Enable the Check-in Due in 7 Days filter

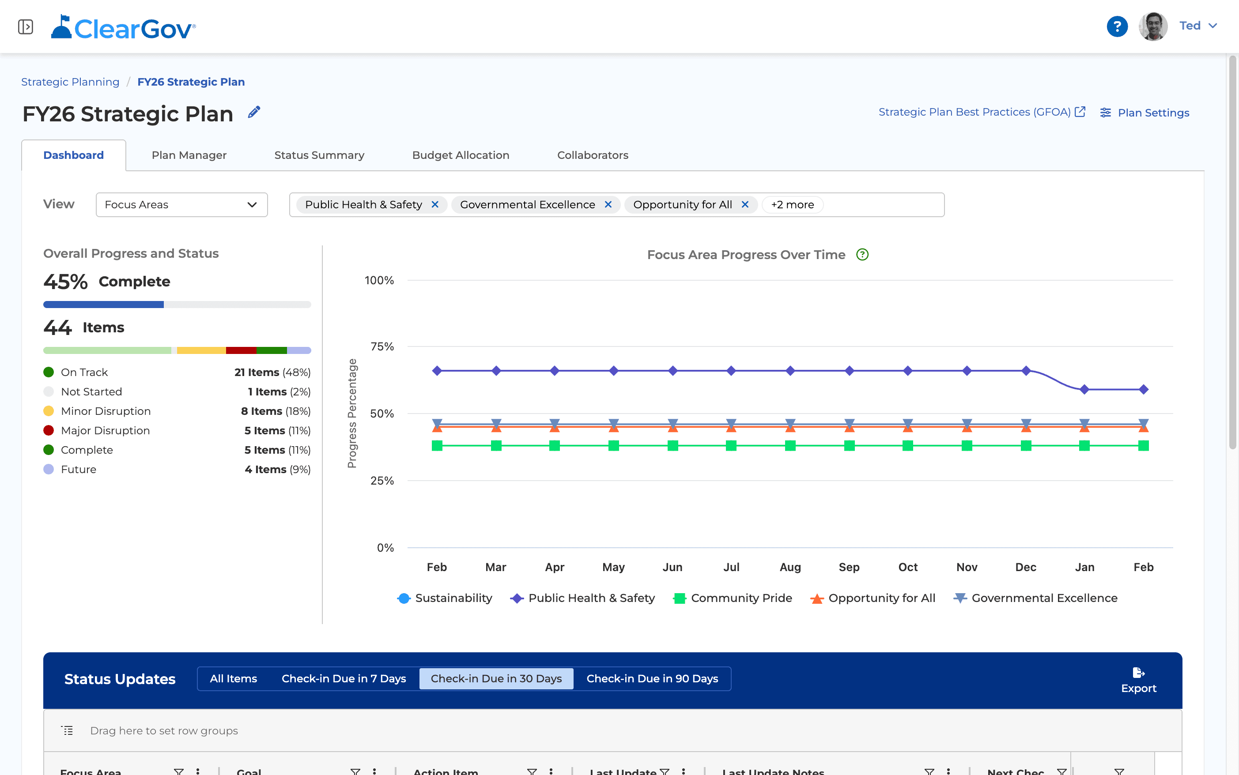coord(344,678)
